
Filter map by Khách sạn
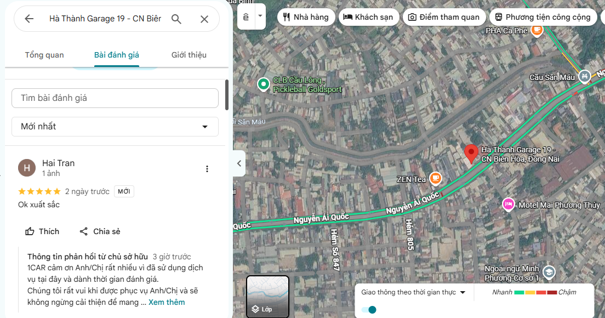(x=369, y=17)
